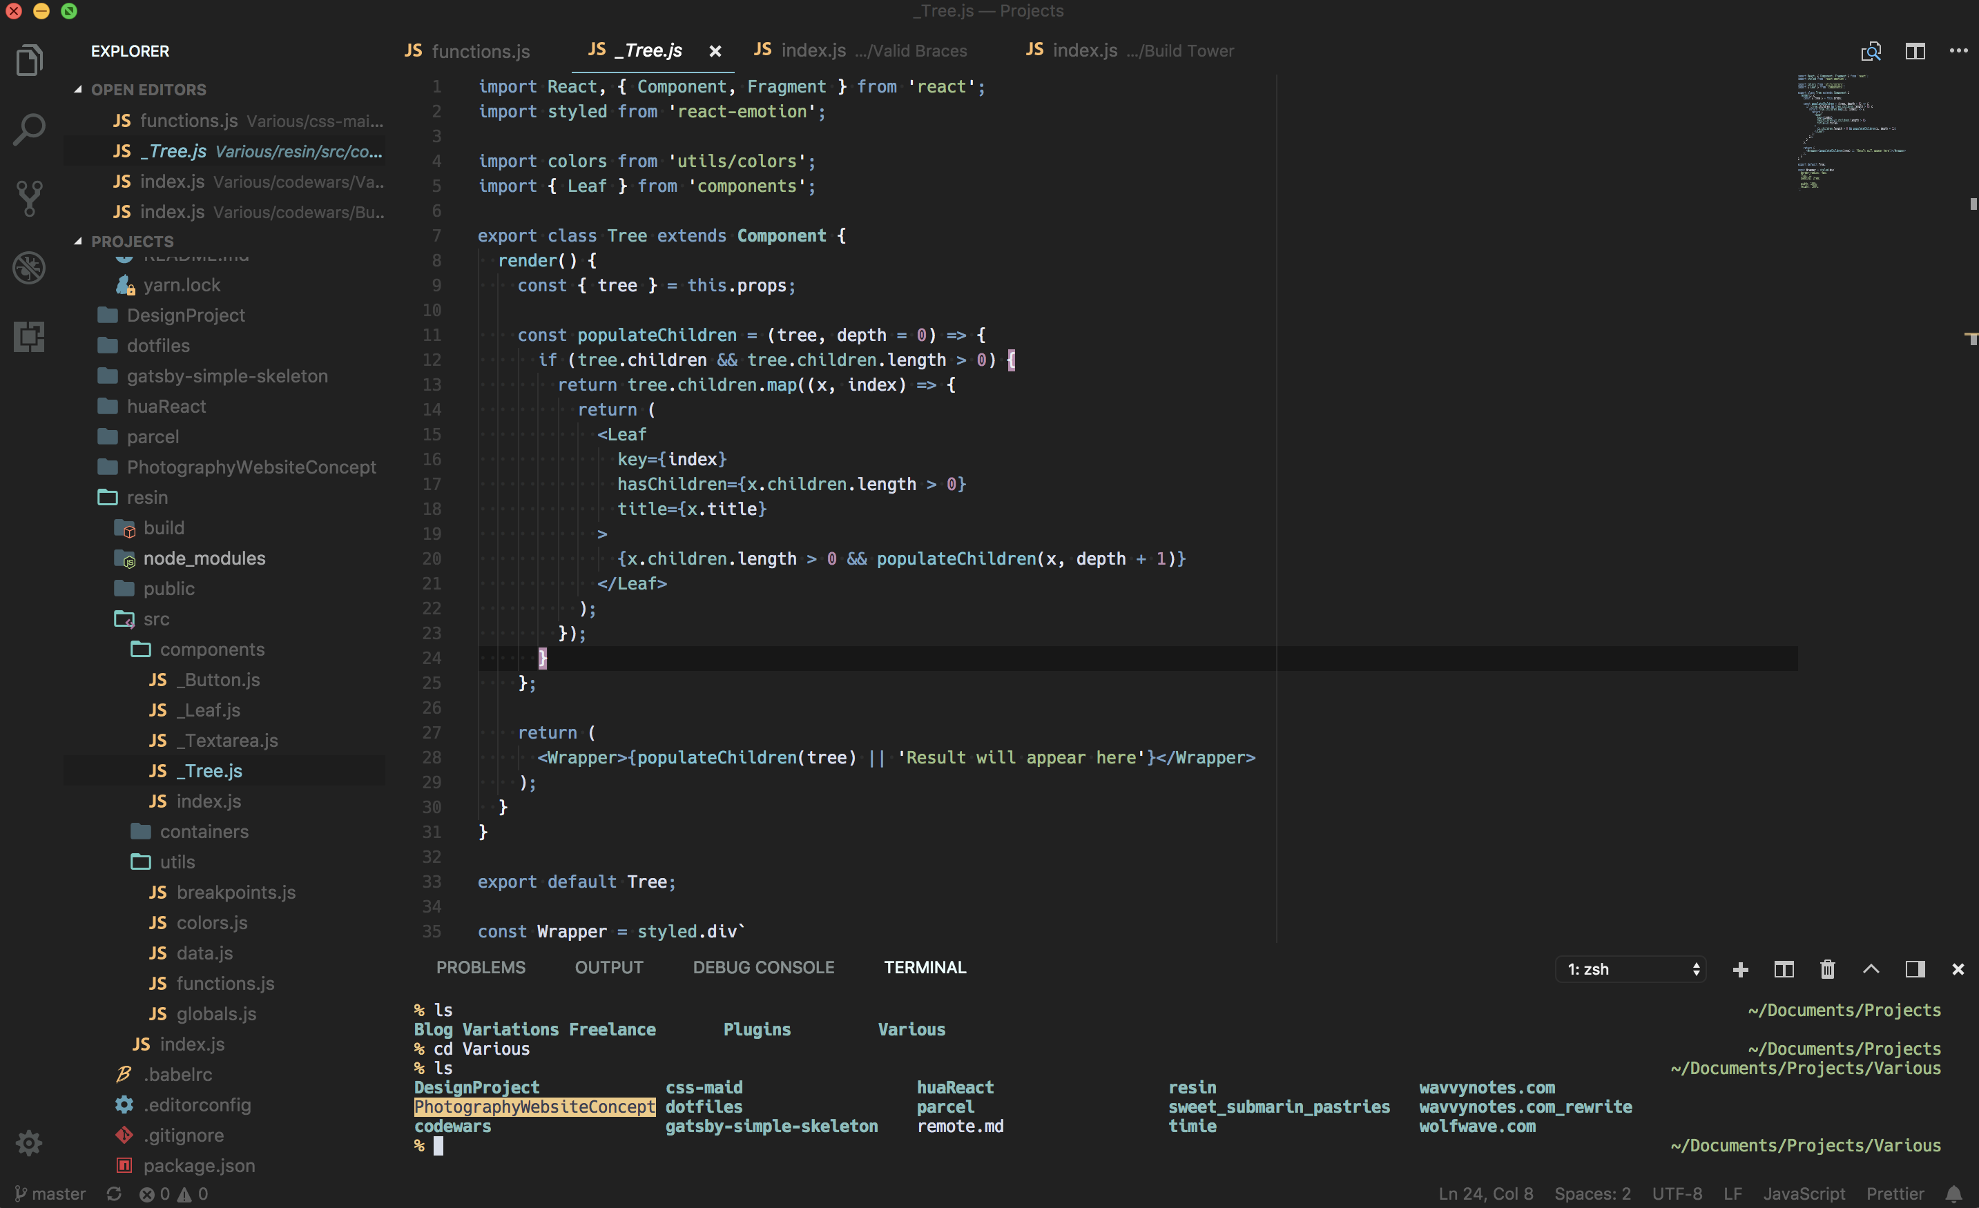Maximize terminal panel with chevron up
The image size is (1979, 1208).
pyautogui.click(x=1871, y=968)
